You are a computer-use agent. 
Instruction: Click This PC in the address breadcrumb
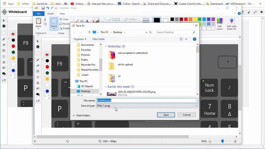click(104, 32)
